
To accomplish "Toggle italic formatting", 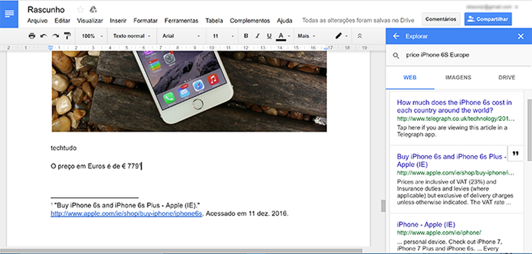I will pos(257,36).
